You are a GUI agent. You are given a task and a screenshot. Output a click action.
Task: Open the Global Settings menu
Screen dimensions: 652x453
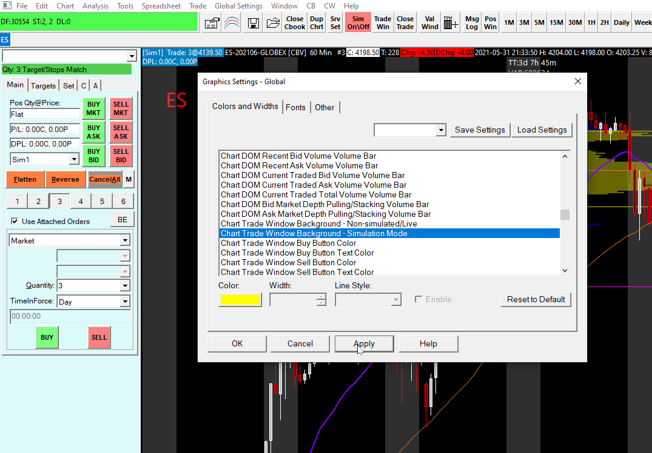tap(239, 6)
